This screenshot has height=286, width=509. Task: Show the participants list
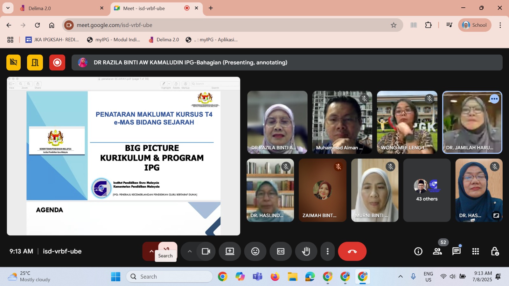[437, 251]
